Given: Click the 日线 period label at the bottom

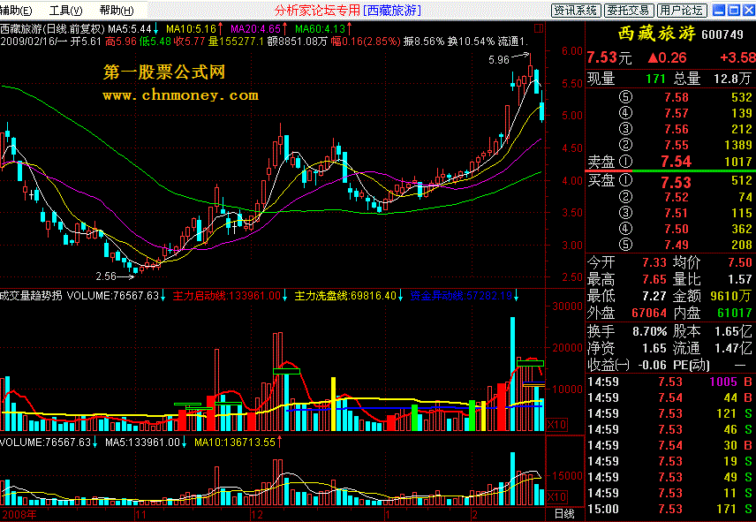Looking at the screenshot, I should (x=564, y=514).
